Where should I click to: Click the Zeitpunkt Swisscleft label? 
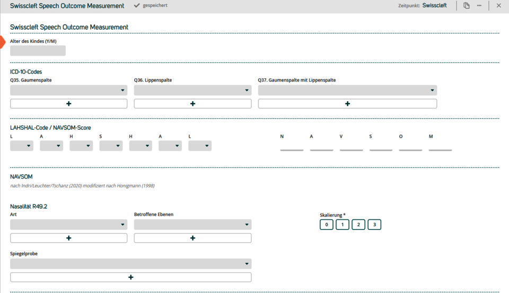coord(434,6)
